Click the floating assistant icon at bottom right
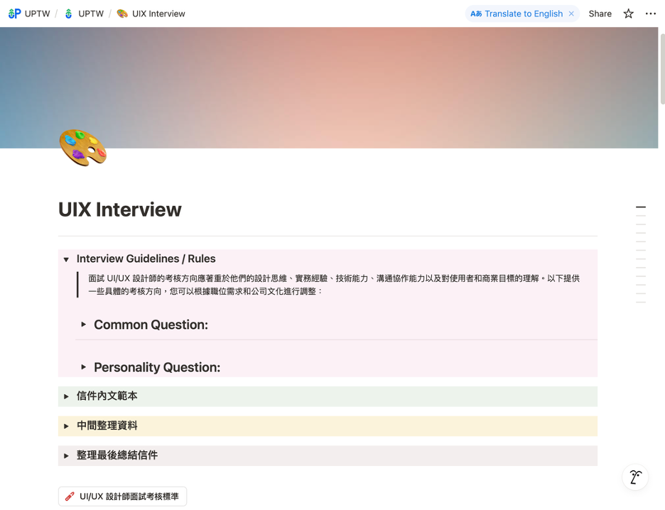 [635, 477]
